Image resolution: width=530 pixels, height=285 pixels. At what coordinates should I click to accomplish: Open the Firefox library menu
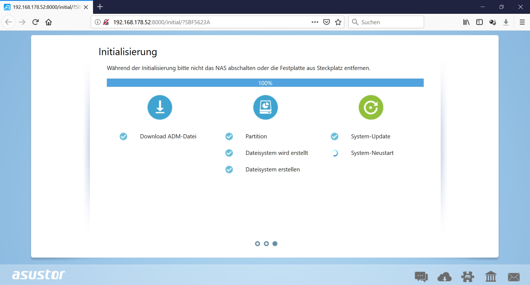pyautogui.click(x=466, y=22)
